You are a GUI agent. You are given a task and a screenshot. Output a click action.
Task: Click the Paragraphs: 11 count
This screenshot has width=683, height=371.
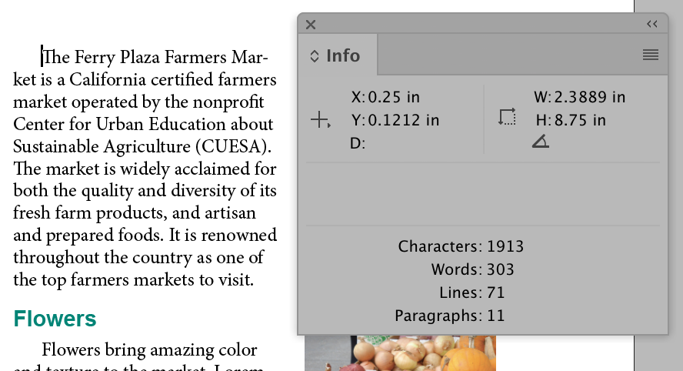pyautogui.click(x=449, y=316)
